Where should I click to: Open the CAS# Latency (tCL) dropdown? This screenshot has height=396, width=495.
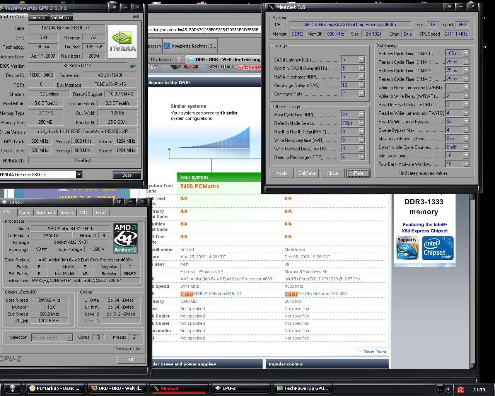pos(362,60)
